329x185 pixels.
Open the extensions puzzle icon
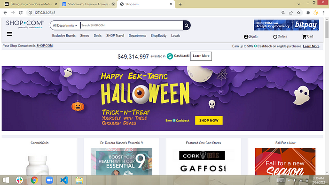(x=308, y=13)
